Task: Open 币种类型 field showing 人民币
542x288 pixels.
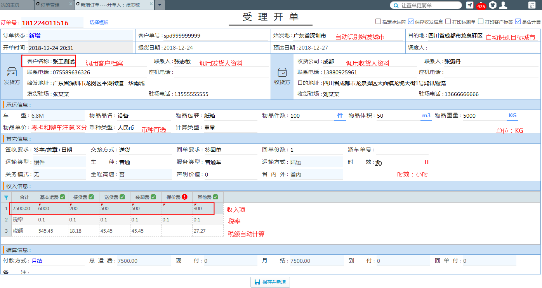Action: 144,128
